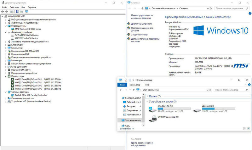Click Дополнительные параметры системы link
Viewport: 252px width, 150px height.
pyautogui.click(x=145, y=40)
